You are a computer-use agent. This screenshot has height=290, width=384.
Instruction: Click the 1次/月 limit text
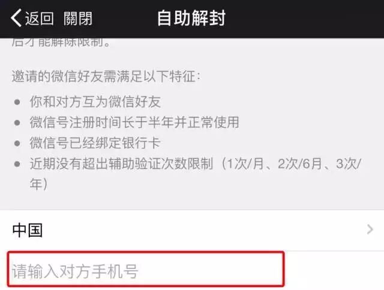tap(245, 164)
